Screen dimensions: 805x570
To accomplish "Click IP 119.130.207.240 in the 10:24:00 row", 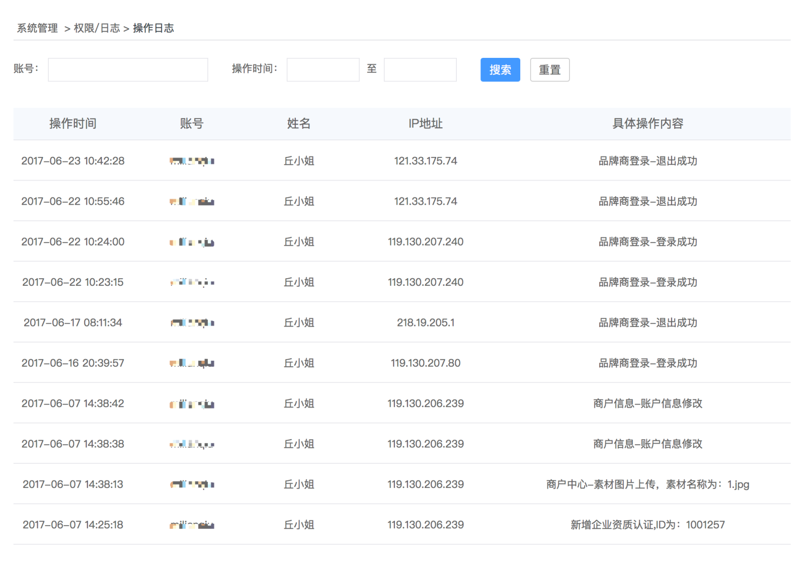I will (426, 241).
